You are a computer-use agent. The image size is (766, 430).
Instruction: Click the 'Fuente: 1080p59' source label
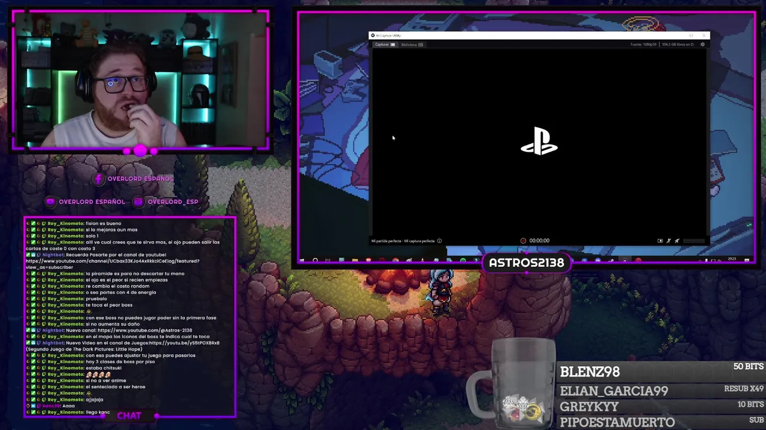(643, 45)
